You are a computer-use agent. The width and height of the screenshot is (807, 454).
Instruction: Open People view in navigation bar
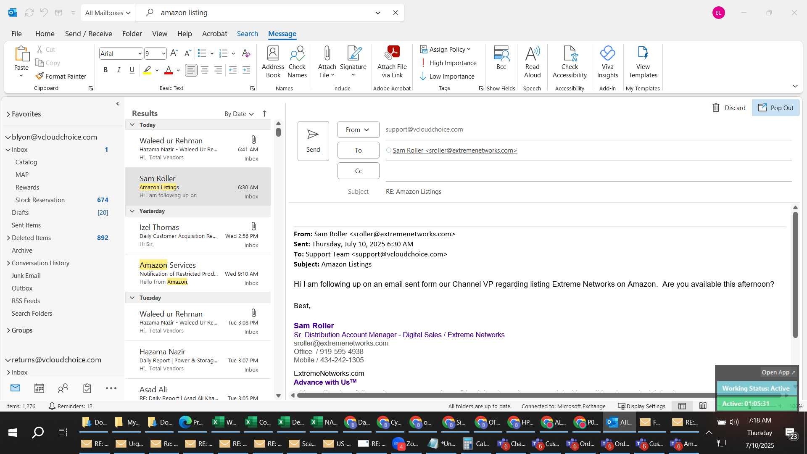click(63, 388)
